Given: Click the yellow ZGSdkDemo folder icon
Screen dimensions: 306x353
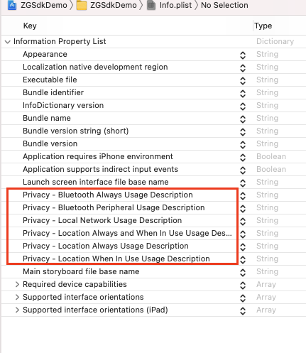Looking at the screenshot, I should 82,5.
